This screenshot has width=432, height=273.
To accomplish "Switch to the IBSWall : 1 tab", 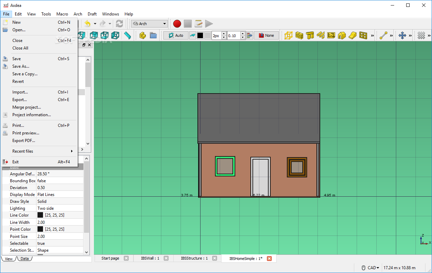I will [150, 258].
